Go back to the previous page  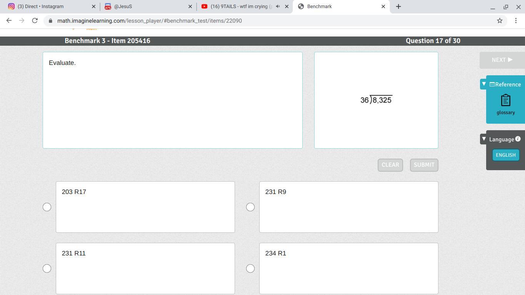[9, 21]
